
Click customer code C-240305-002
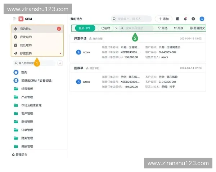(x=167, y=52)
